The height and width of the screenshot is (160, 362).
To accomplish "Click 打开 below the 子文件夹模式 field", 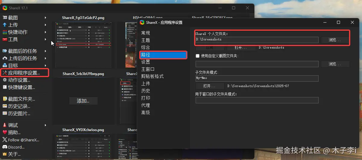I will tap(209, 86).
